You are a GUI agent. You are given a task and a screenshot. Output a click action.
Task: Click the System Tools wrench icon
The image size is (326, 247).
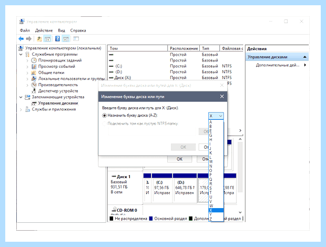click(x=27, y=55)
